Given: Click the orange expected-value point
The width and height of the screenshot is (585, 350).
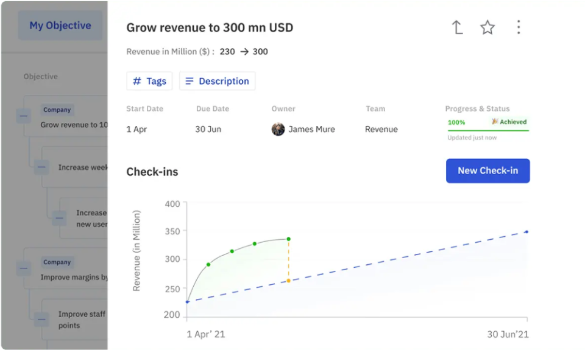Looking at the screenshot, I should (x=288, y=281).
